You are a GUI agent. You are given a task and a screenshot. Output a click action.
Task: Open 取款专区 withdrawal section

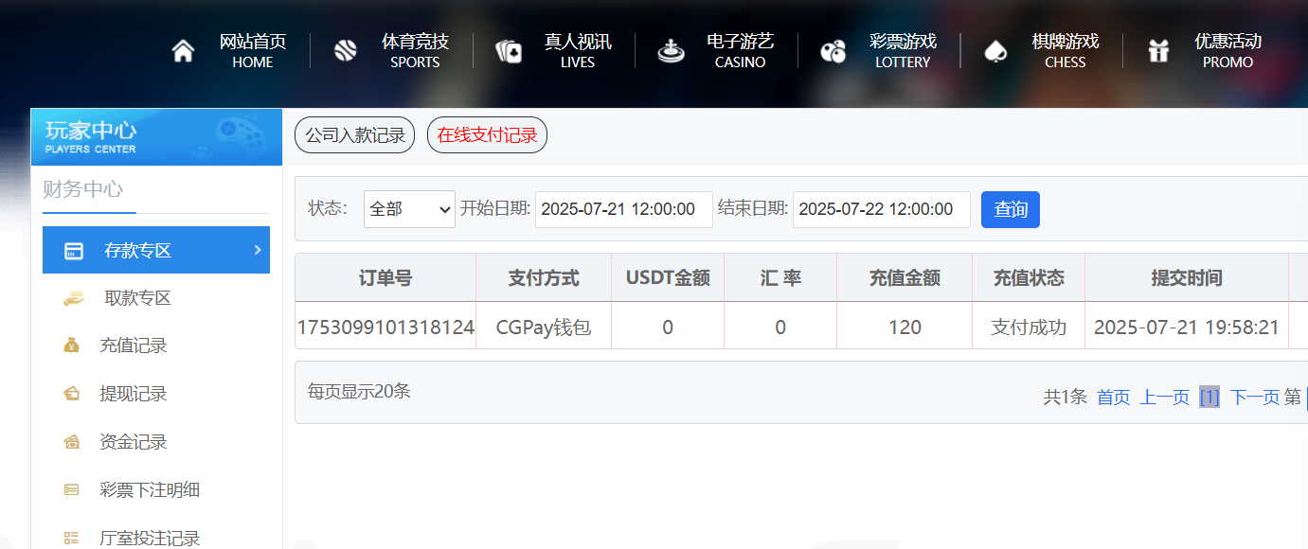[x=137, y=298]
